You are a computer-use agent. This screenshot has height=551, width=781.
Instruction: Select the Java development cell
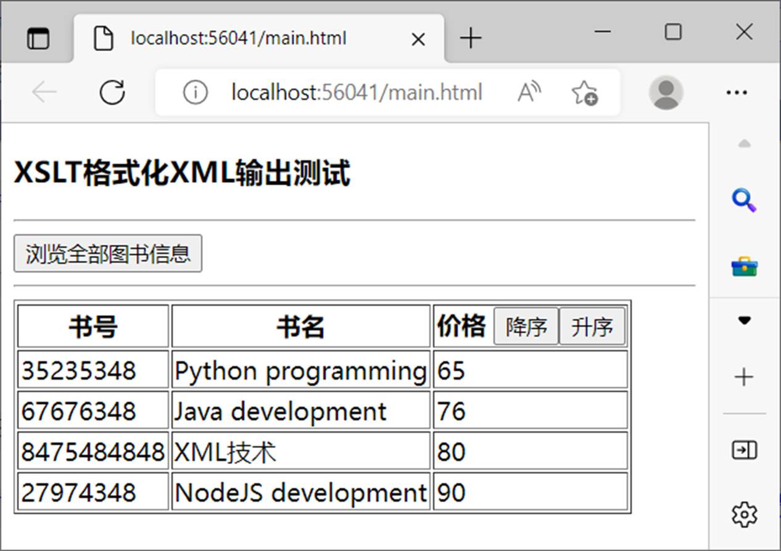[300, 411]
